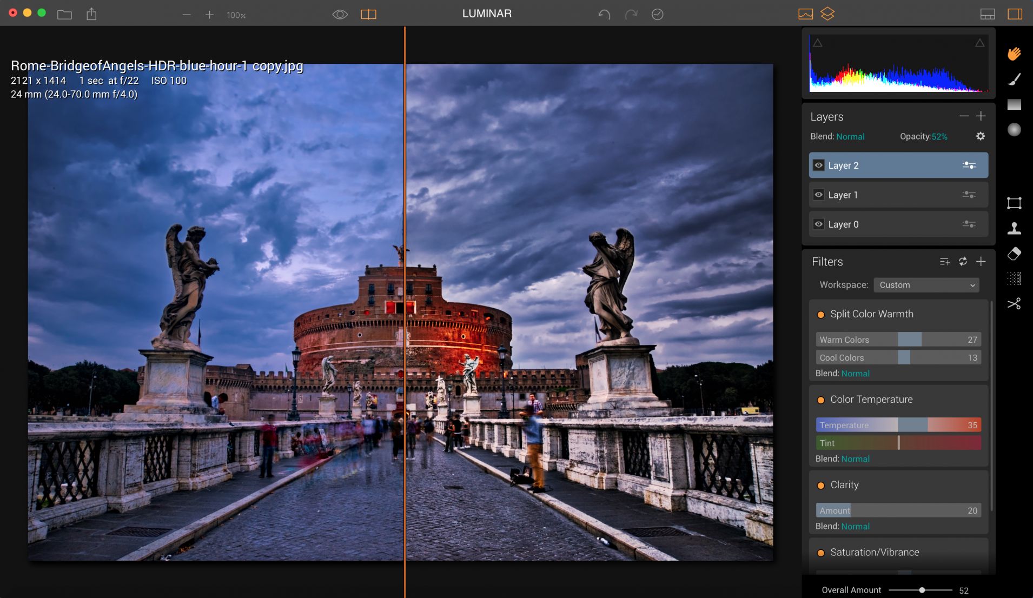This screenshot has width=1033, height=598.
Task: Change Clarity filter blend mode
Action: click(855, 526)
